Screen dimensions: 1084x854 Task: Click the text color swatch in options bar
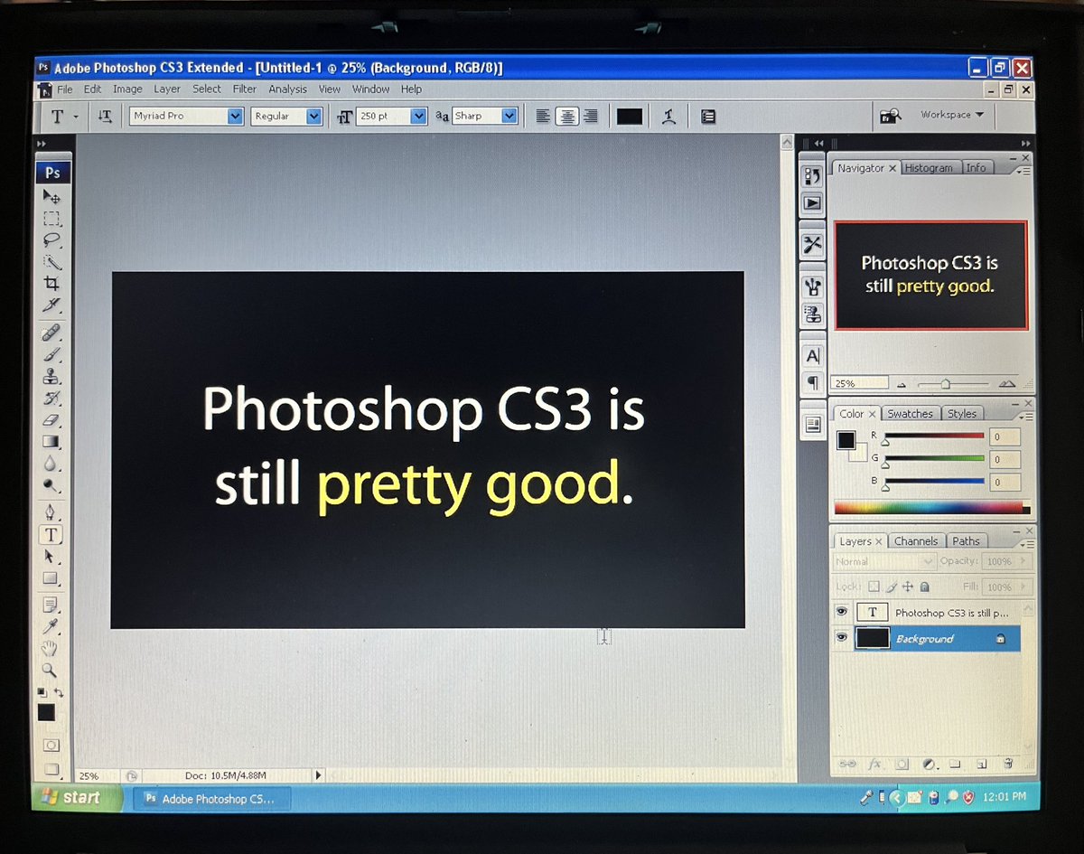tap(630, 116)
